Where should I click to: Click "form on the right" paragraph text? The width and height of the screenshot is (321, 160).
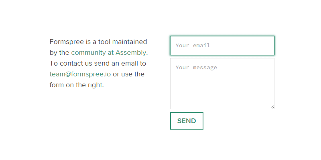tap(77, 85)
